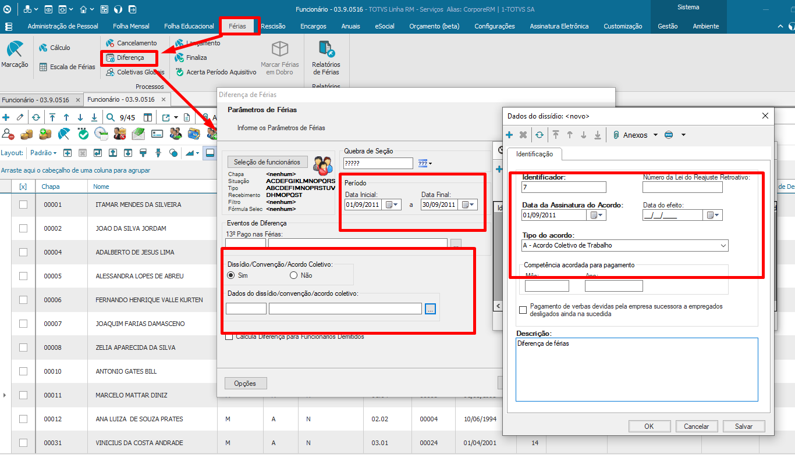Refresh the Funcionário list
Viewport: 795px width, 455px height.
coord(36,117)
